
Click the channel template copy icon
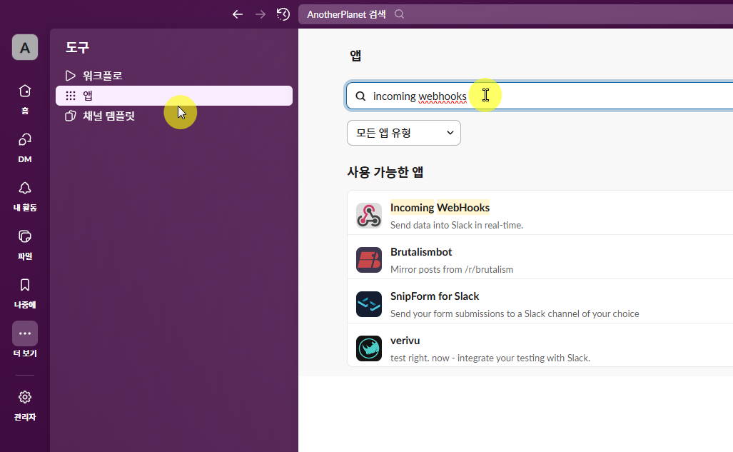[x=71, y=116]
